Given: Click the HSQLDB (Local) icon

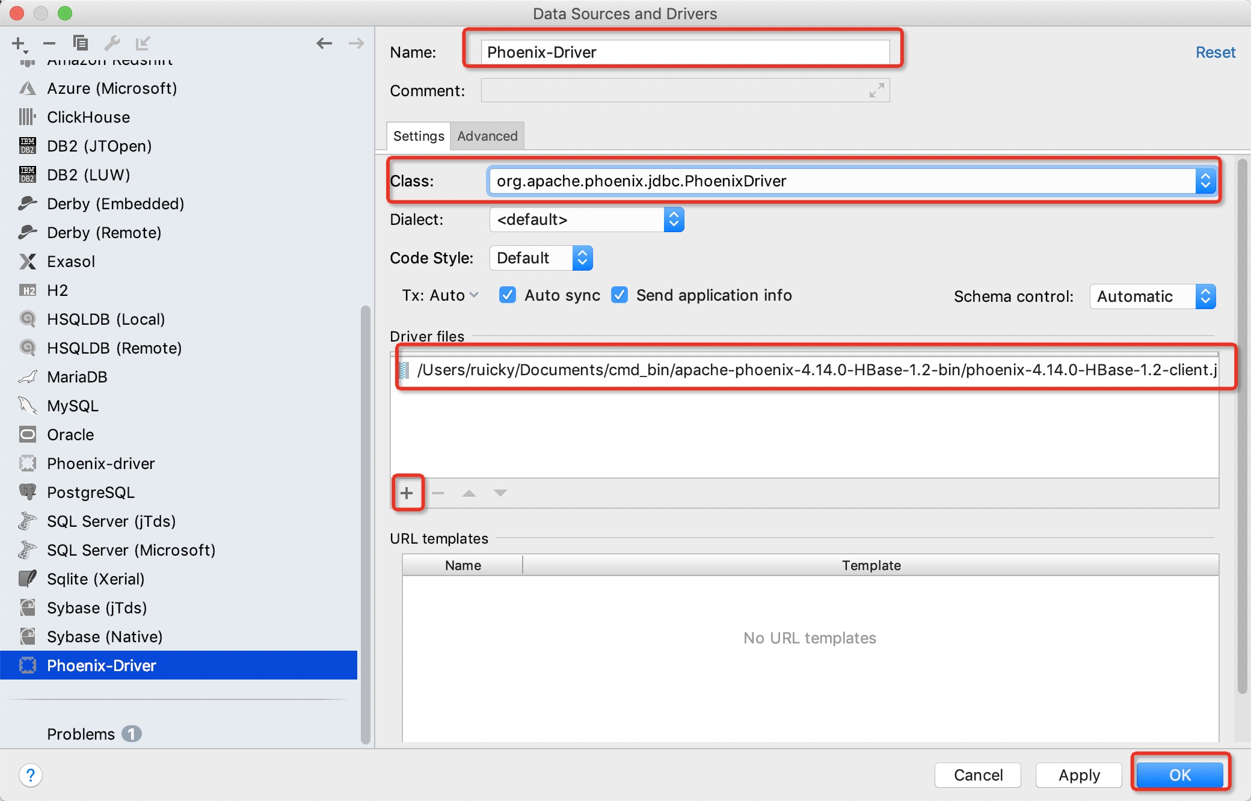Looking at the screenshot, I should point(28,319).
